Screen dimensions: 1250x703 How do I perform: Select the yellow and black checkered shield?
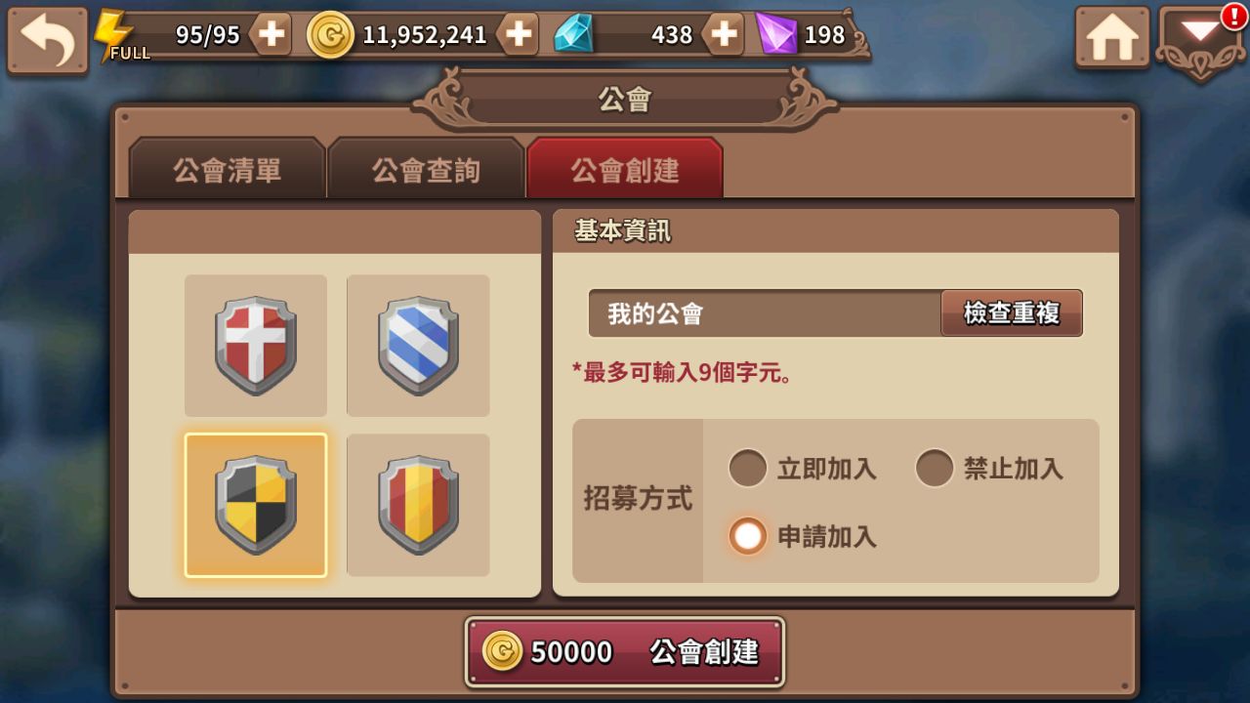pos(256,505)
